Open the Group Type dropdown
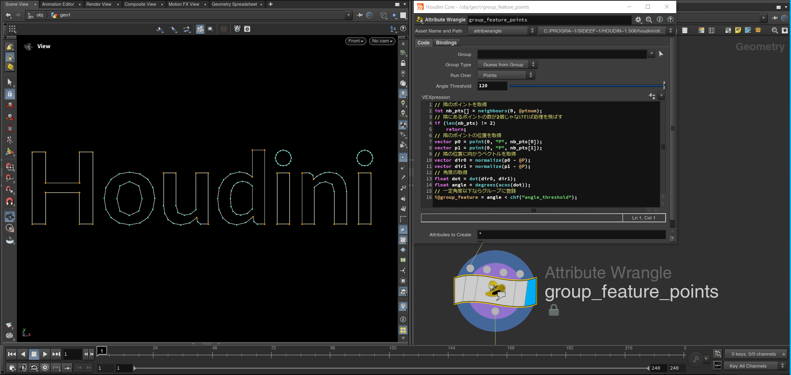 click(507, 65)
